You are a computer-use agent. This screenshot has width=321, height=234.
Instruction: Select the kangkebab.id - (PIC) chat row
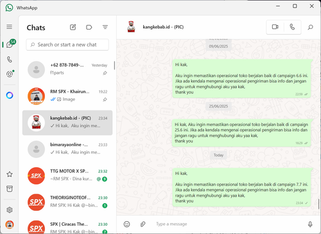[x=67, y=123]
